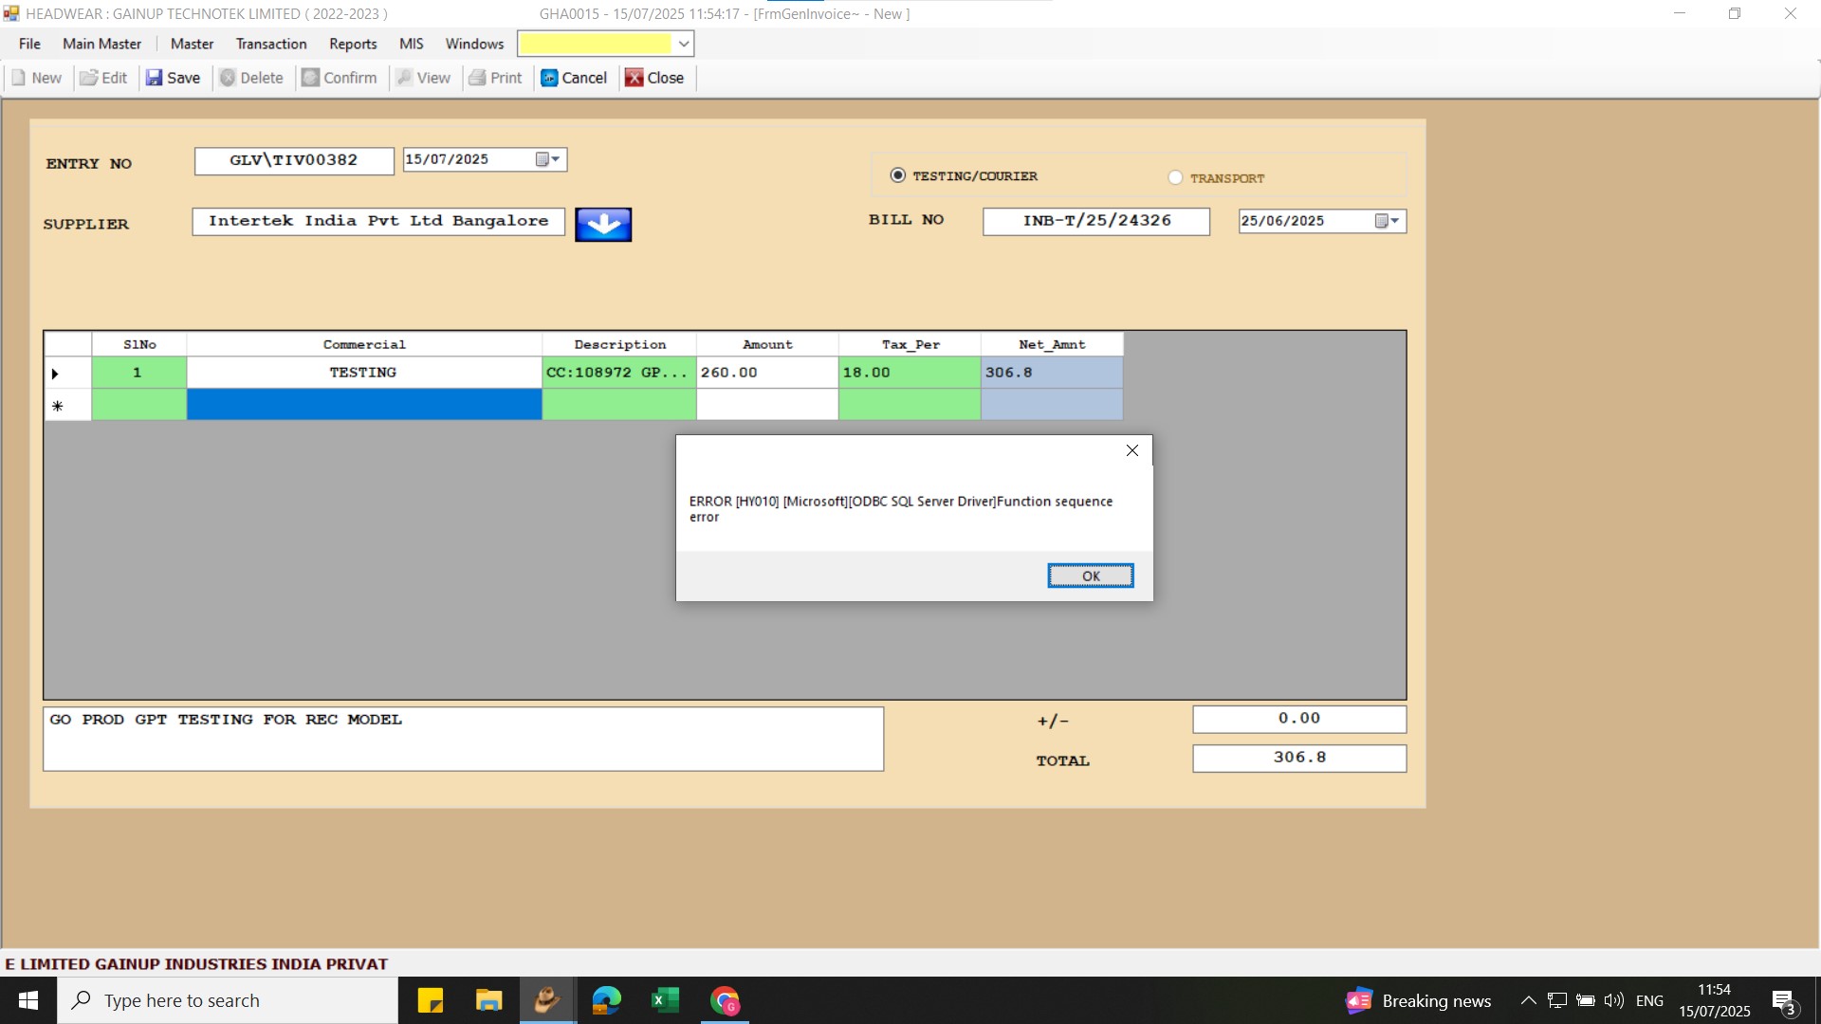Expand the yellow combo box in menu bar
The image size is (1821, 1024).
[x=683, y=44]
